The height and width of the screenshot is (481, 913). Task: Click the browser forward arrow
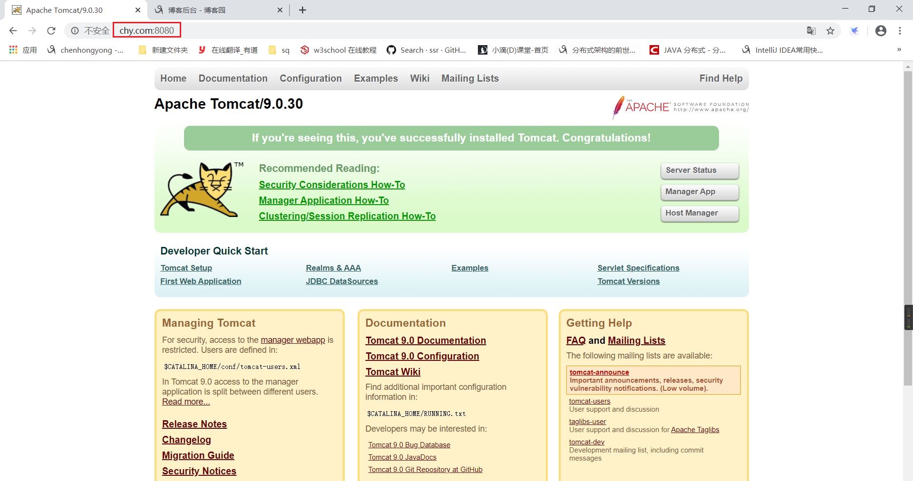32,31
